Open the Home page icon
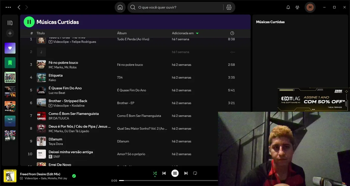 click(120, 7)
